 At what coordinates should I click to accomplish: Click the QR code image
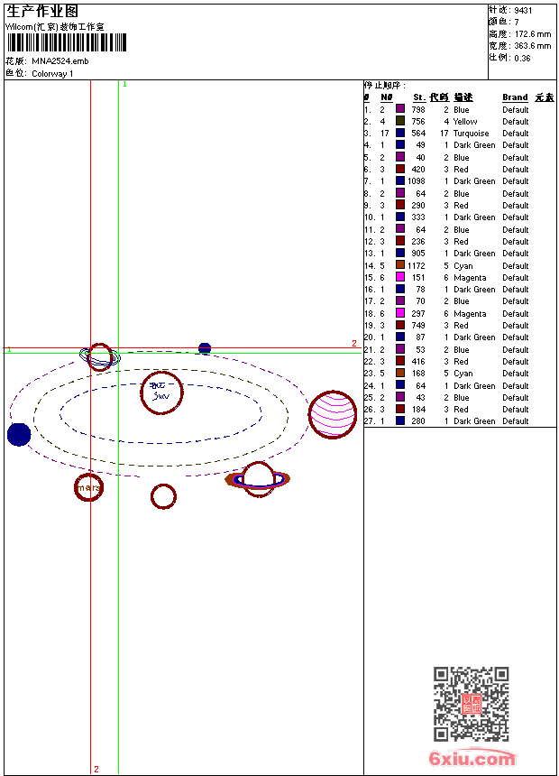(472, 704)
